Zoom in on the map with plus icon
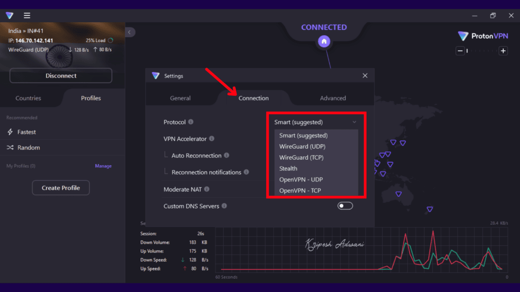The width and height of the screenshot is (520, 292). click(503, 51)
